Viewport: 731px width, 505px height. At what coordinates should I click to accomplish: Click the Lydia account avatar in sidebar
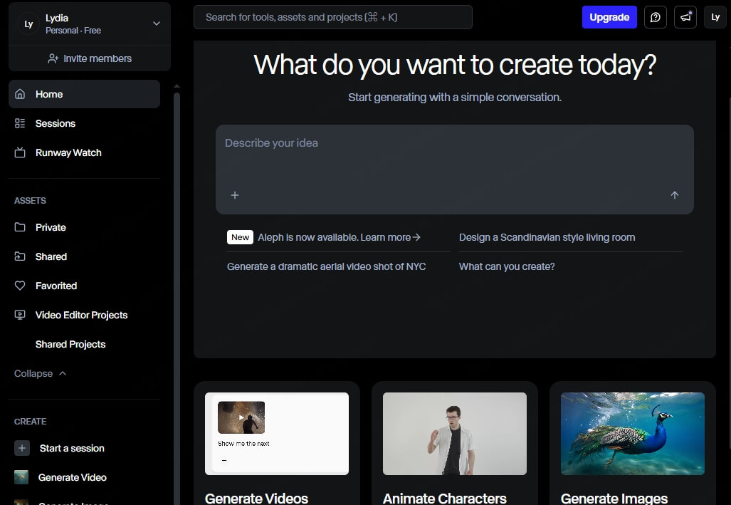click(28, 24)
